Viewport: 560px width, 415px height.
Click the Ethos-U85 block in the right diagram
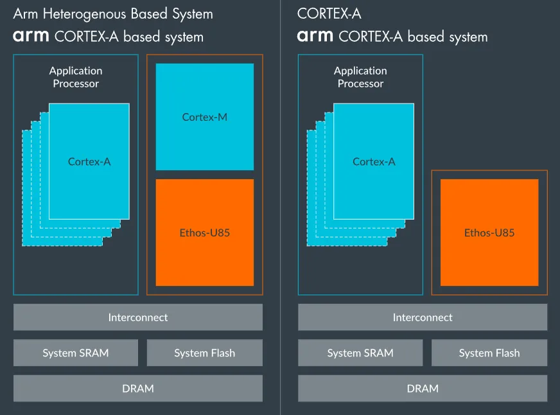(489, 233)
